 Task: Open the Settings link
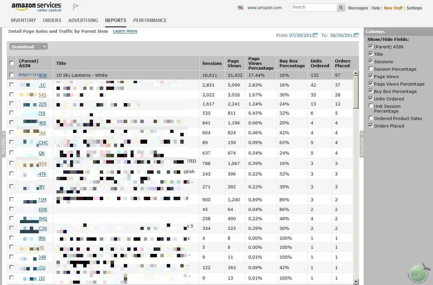pos(414,8)
